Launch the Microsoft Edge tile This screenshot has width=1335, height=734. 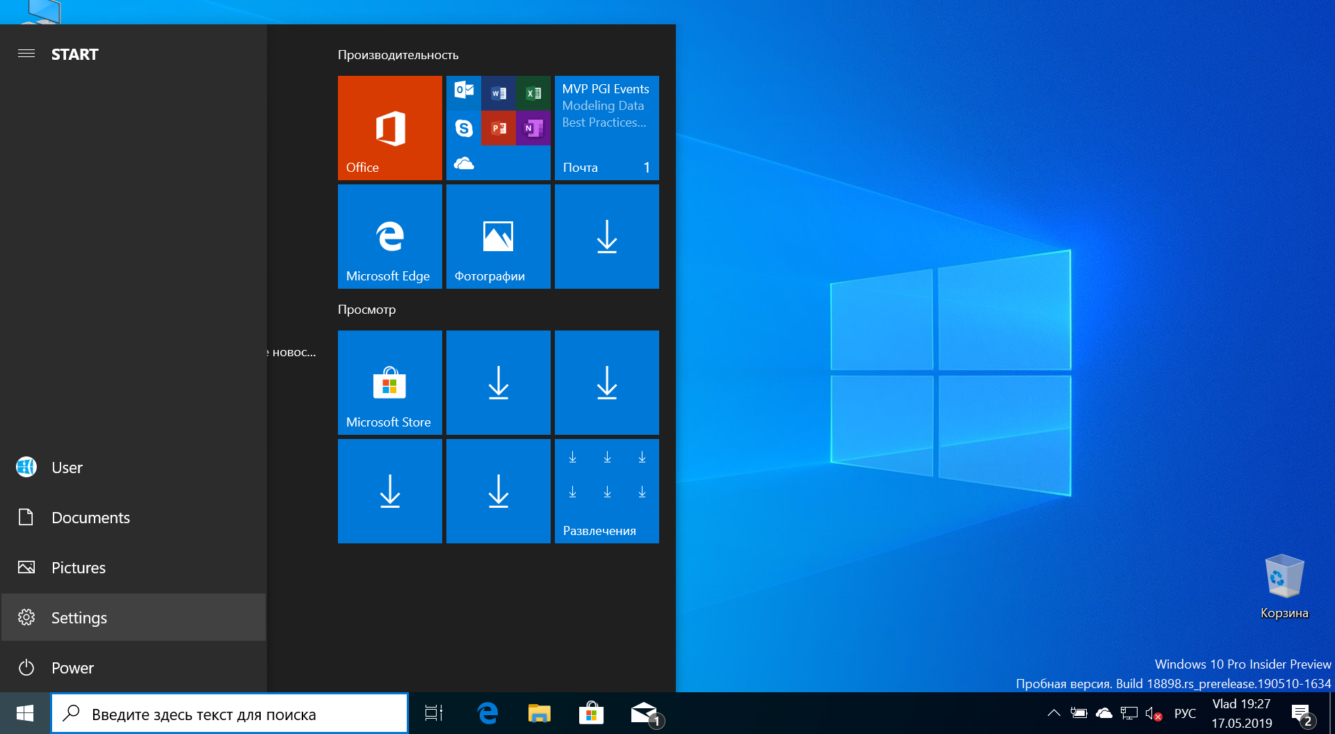(x=389, y=237)
